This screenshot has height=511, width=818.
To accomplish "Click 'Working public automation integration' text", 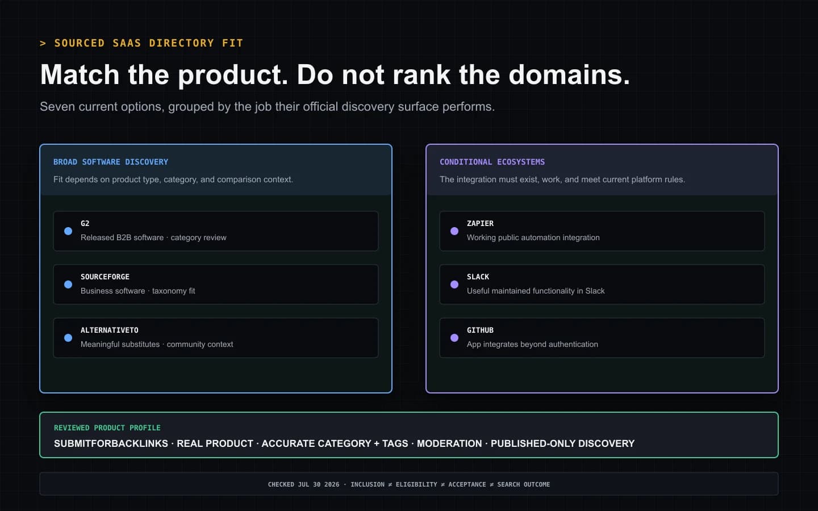I will pyautogui.click(x=533, y=238).
